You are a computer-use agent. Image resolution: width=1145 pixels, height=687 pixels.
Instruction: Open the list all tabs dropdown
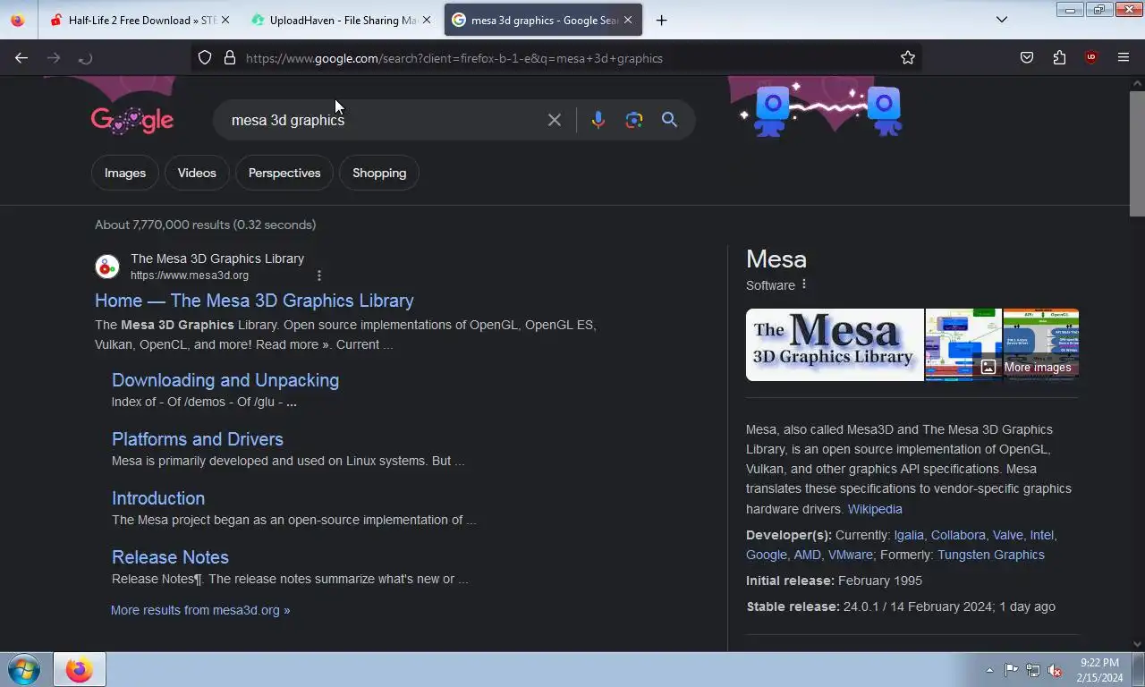[x=1002, y=20]
